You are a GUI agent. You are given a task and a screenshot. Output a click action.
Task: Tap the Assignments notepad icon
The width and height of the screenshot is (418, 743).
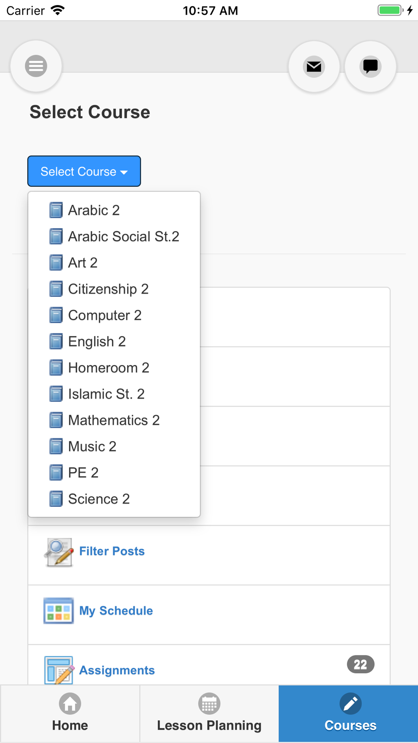[59, 670]
